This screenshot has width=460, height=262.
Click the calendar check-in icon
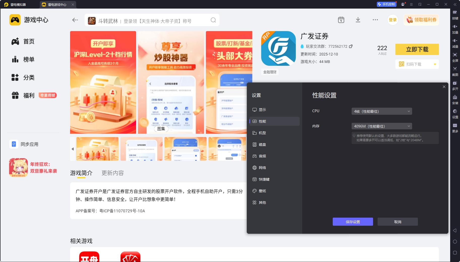[341, 20]
